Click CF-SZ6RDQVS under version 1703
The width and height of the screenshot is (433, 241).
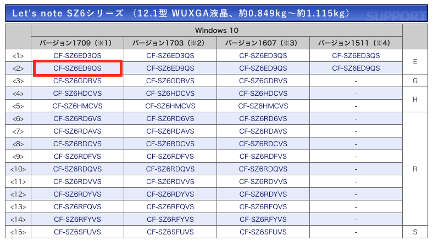(170, 169)
